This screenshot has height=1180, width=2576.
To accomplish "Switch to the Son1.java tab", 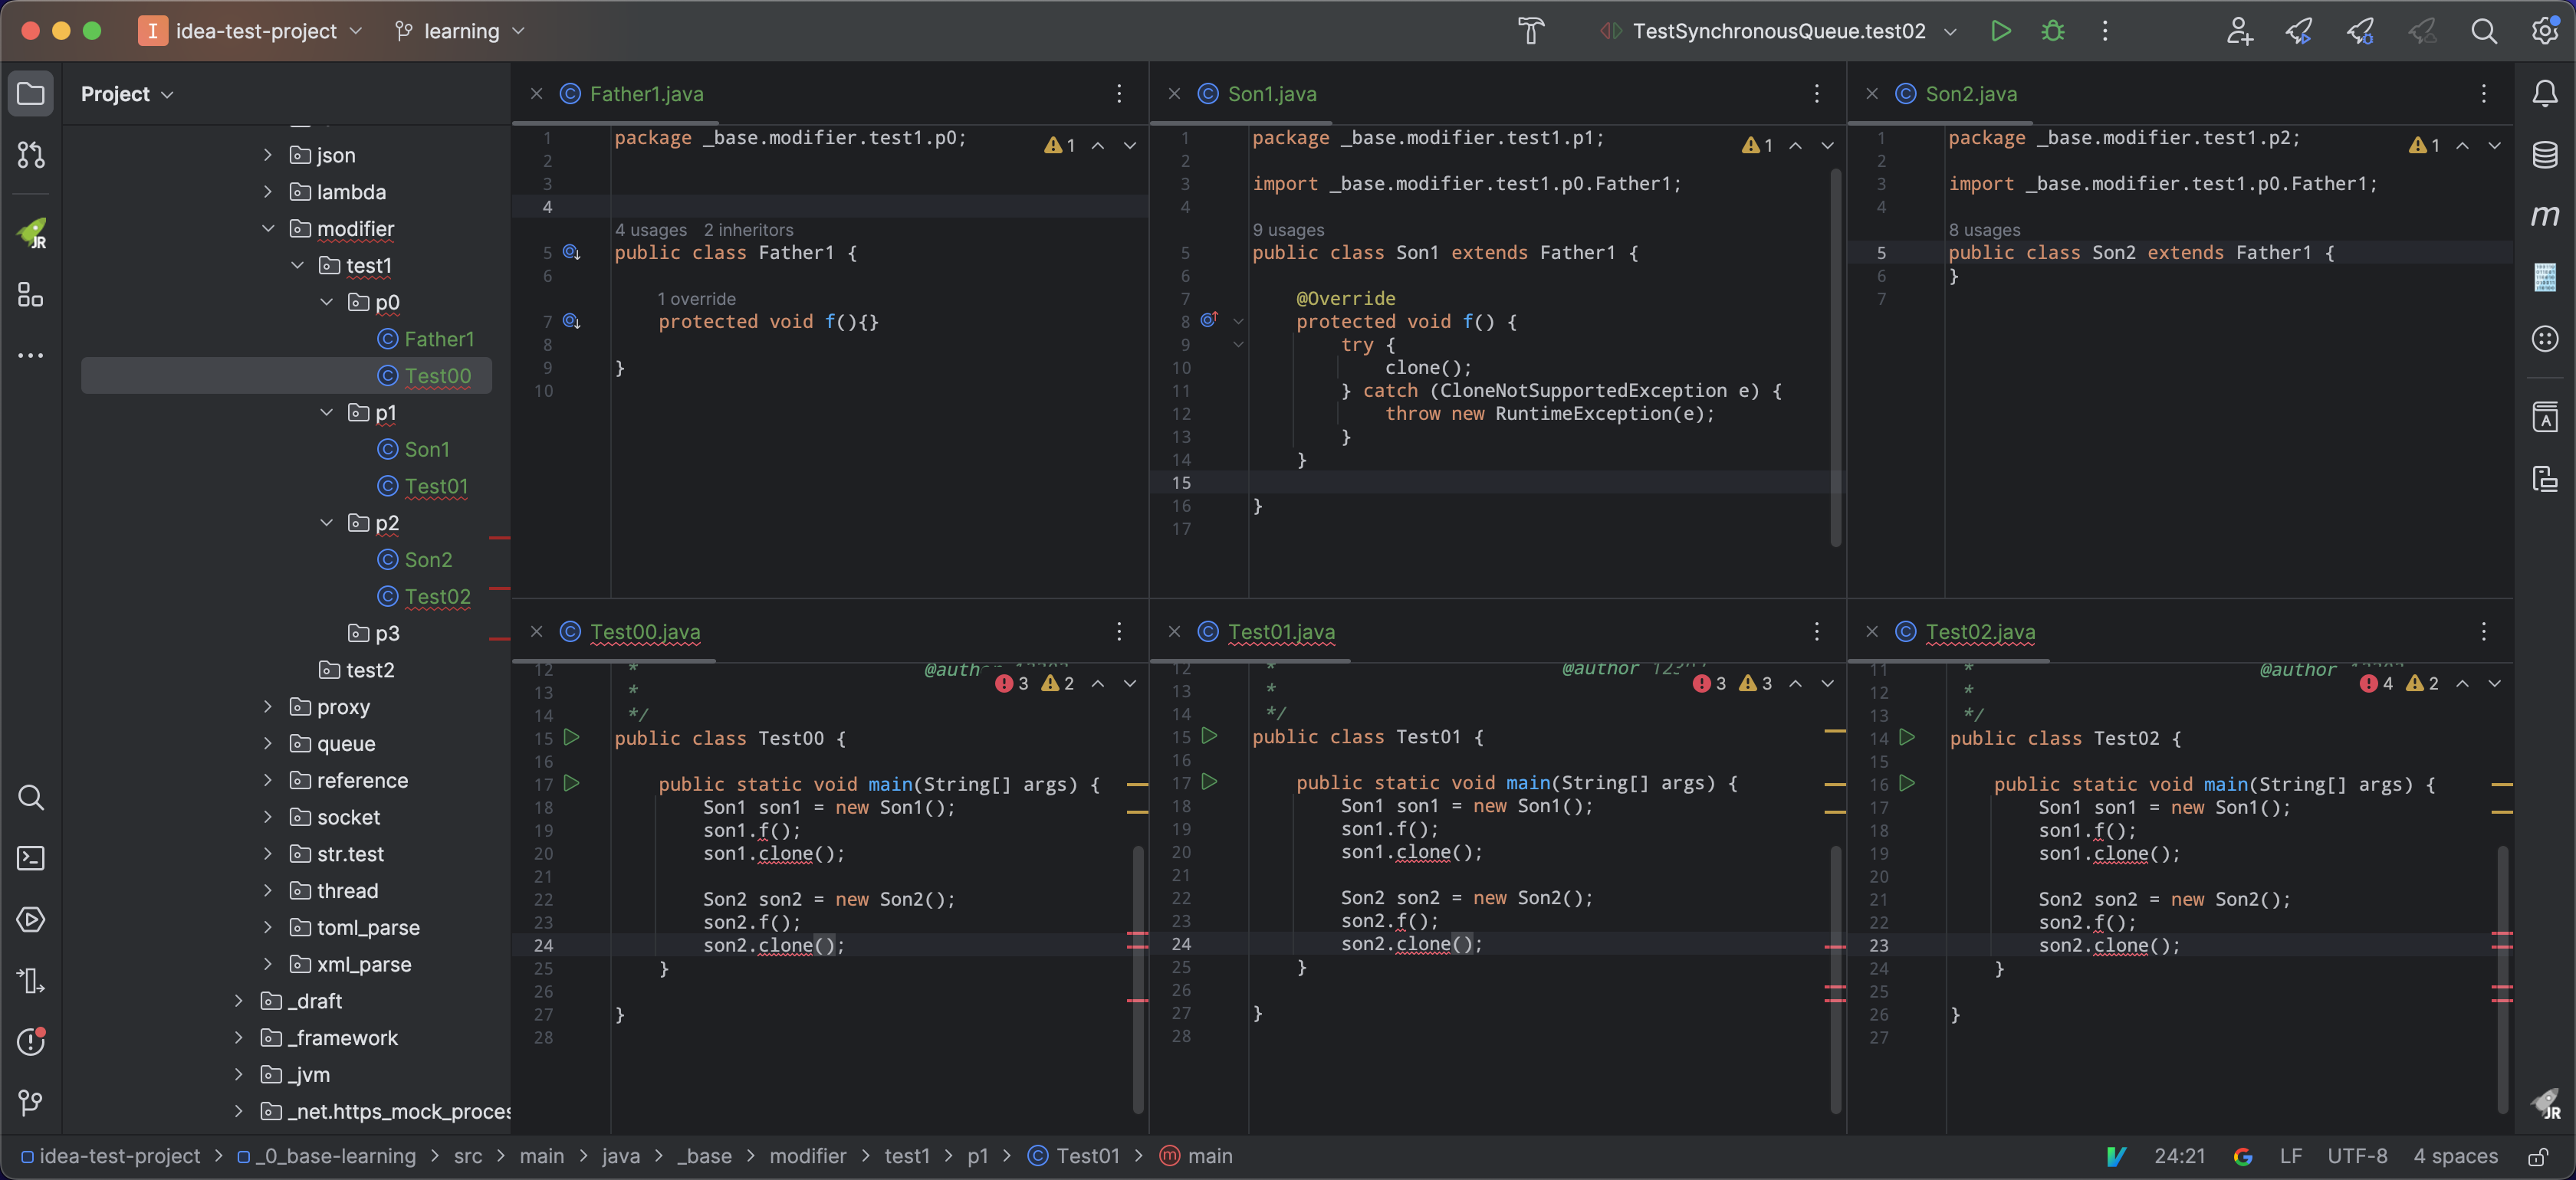I will pyautogui.click(x=1271, y=94).
